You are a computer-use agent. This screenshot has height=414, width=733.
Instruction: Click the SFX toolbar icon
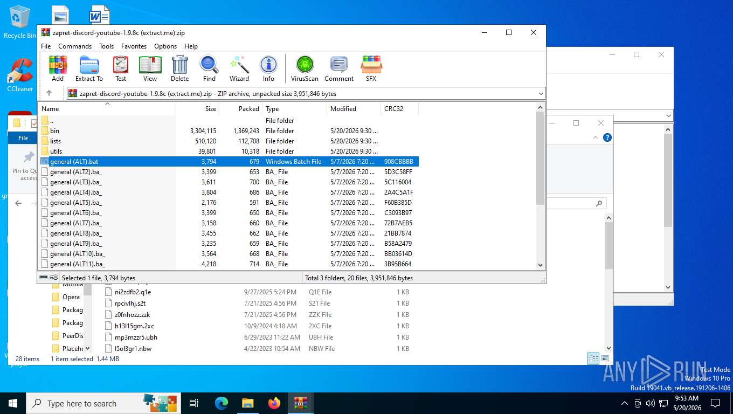pos(371,68)
